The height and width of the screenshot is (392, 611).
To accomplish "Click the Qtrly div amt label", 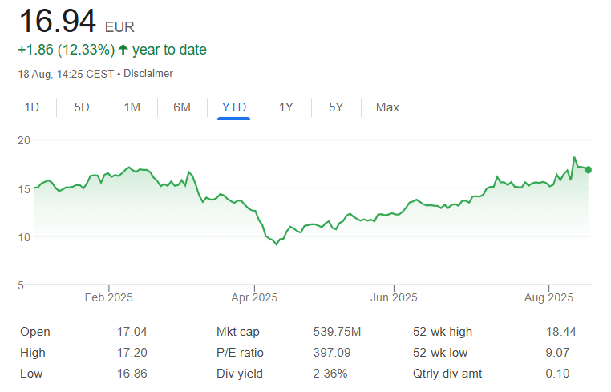I will tap(447, 374).
